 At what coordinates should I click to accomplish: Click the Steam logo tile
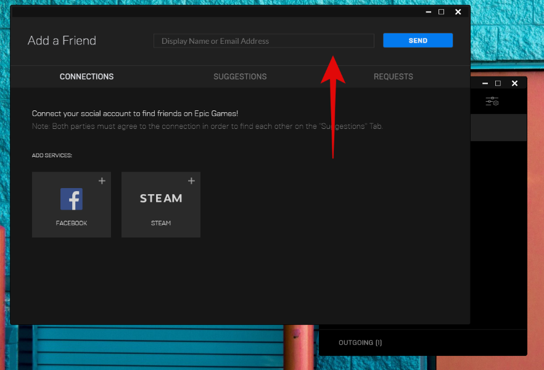pos(161,199)
